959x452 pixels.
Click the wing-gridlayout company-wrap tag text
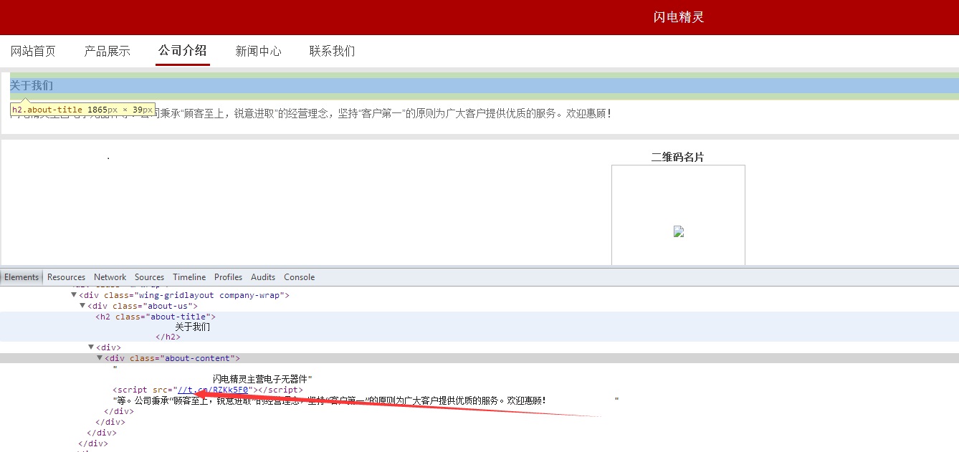point(184,295)
